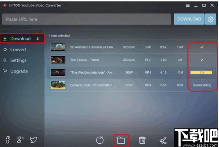Select Benny's Booty thumbnail
This screenshot has width=219, height=147.
pyautogui.click(x=58, y=85)
